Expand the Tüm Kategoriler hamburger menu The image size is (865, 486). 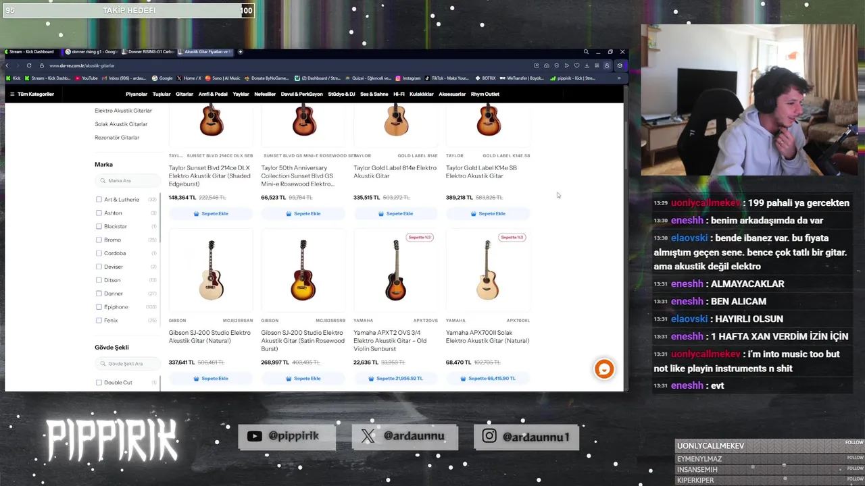(x=32, y=94)
